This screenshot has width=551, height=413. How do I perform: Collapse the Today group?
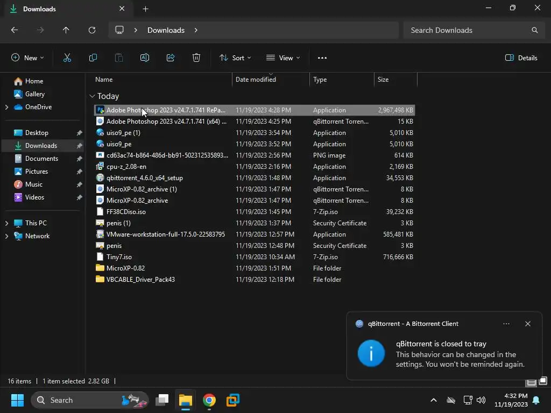(x=92, y=96)
